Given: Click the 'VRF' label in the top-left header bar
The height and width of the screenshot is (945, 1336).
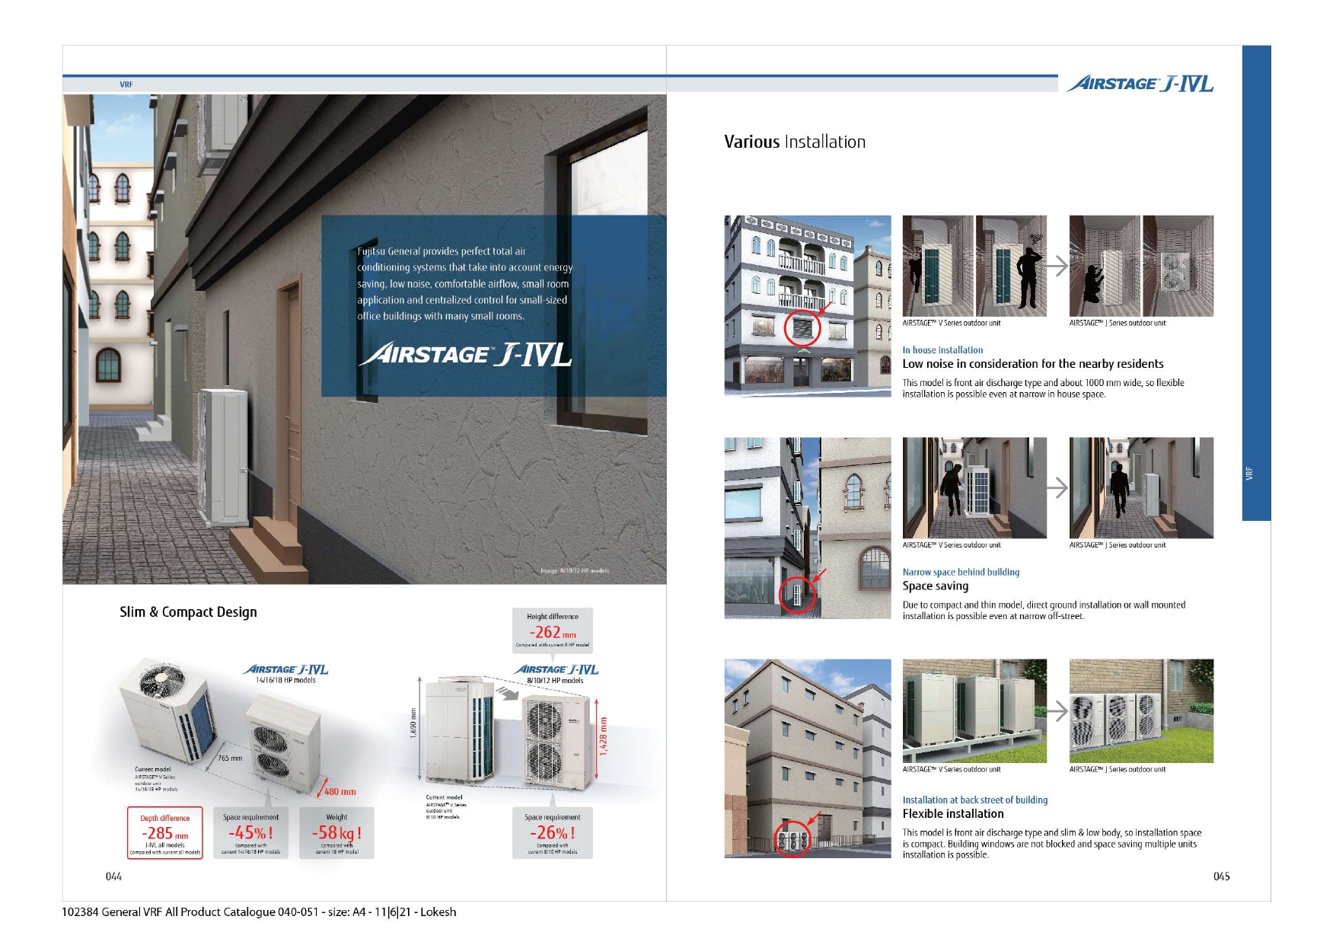Looking at the screenshot, I should coord(126,85).
